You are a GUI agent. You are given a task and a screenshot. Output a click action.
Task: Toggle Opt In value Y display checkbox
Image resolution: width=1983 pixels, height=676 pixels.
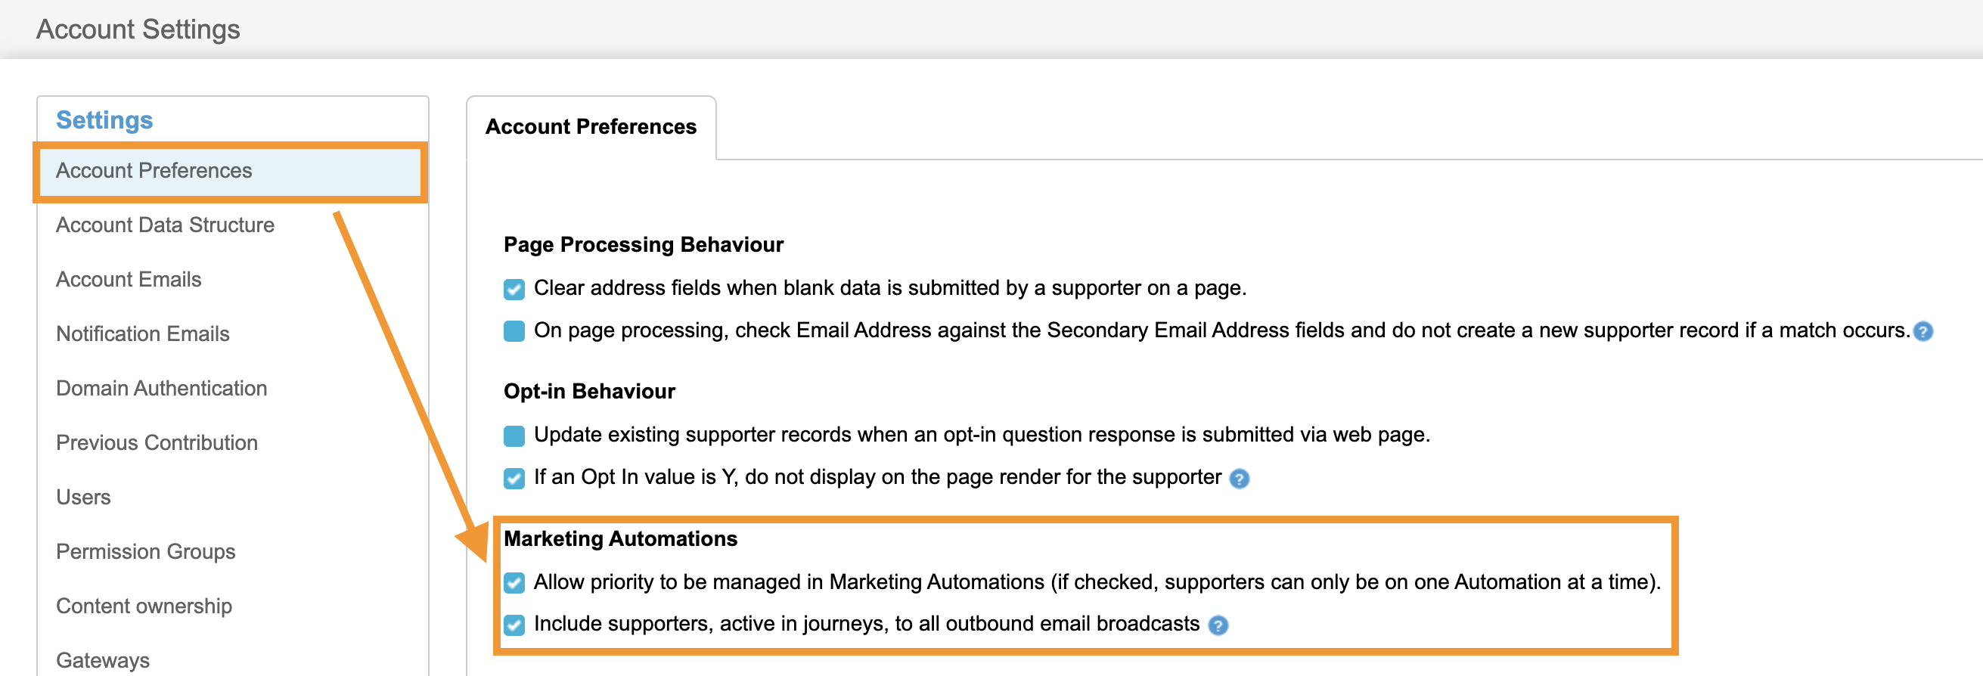point(514,478)
